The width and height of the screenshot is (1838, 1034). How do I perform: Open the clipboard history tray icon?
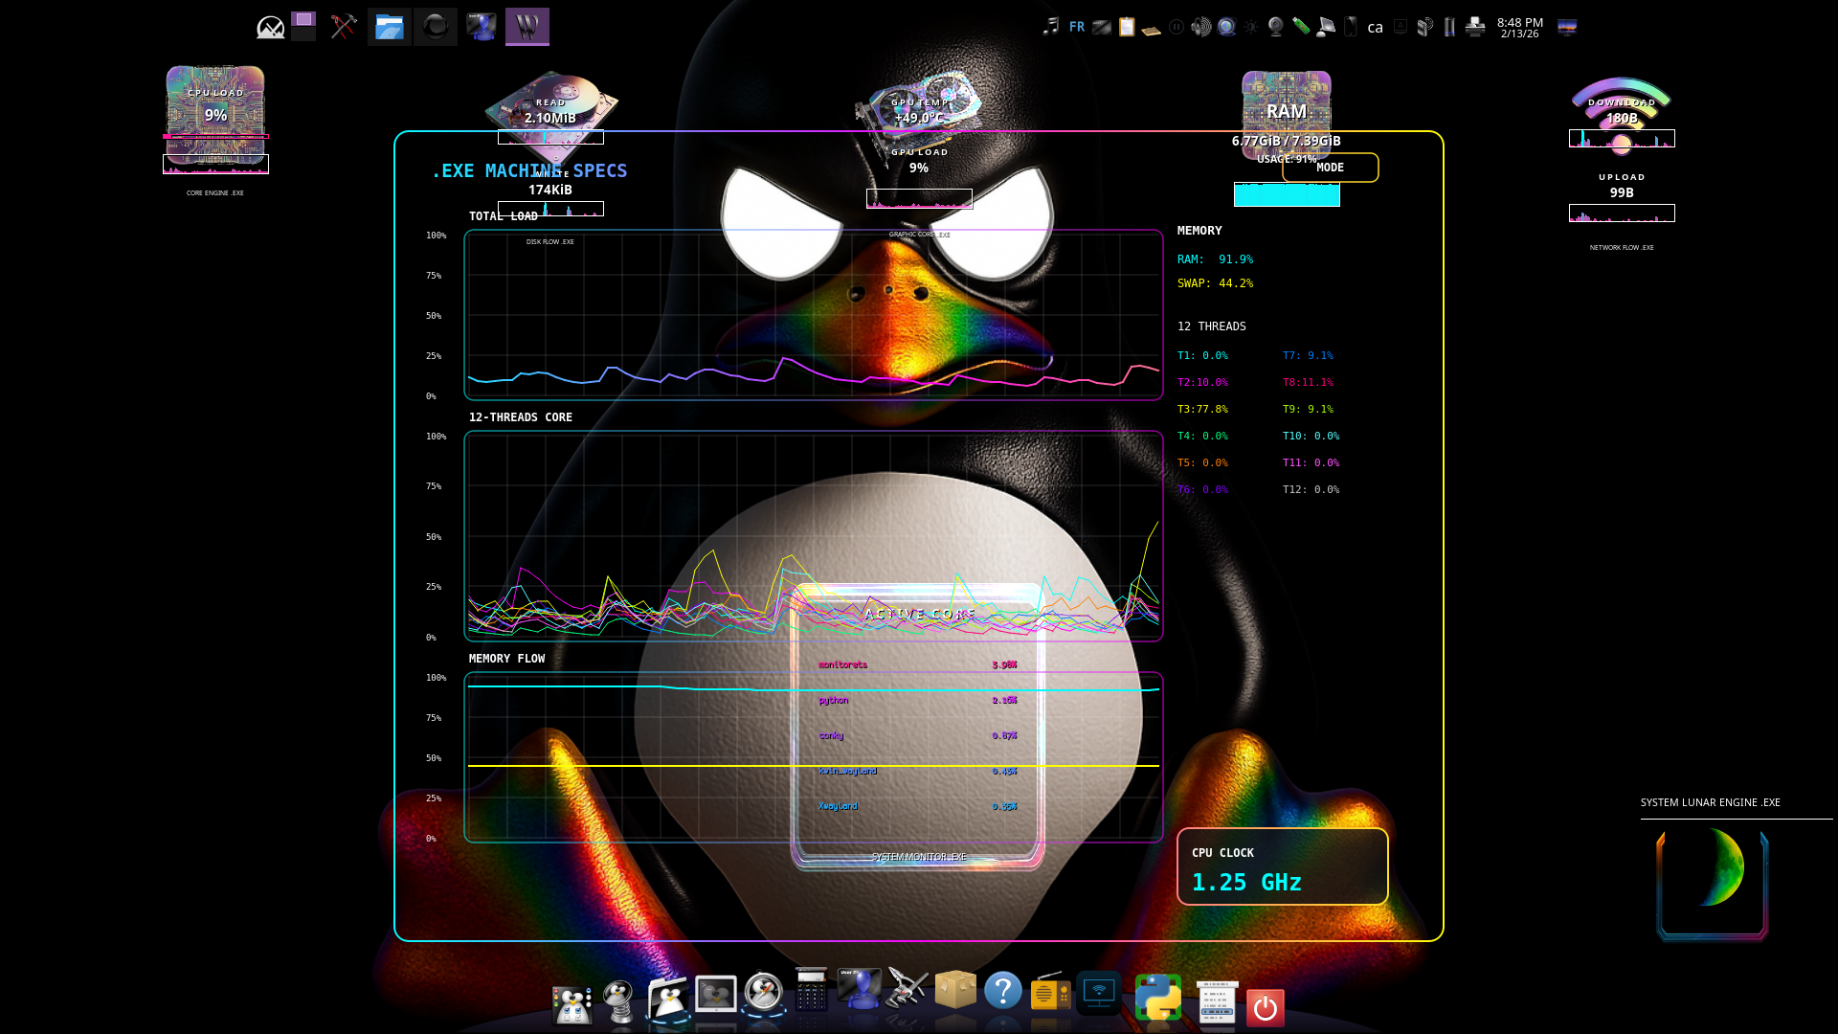[1127, 27]
